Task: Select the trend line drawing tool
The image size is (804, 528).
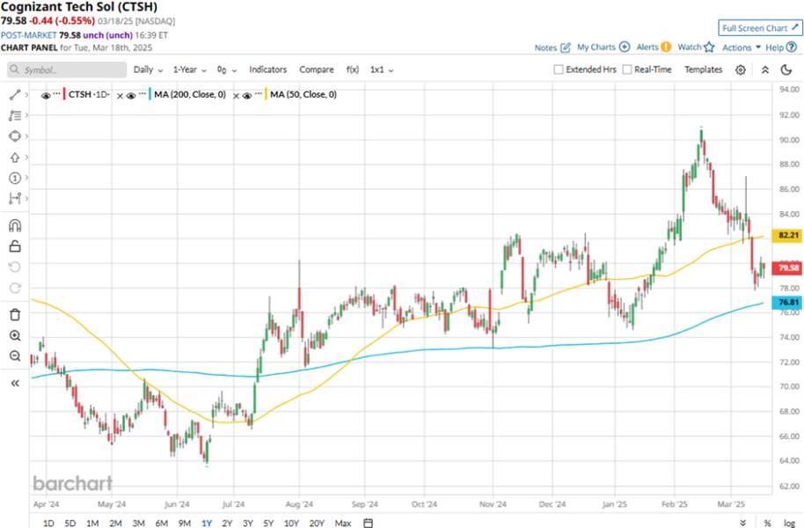Action: tap(15, 94)
